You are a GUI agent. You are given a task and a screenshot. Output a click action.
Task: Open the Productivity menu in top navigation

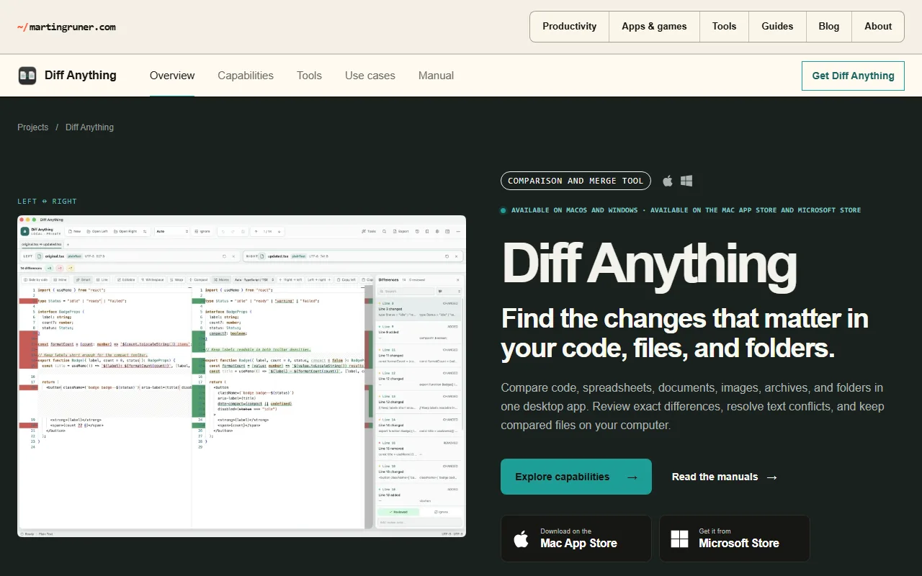coord(570,27)
